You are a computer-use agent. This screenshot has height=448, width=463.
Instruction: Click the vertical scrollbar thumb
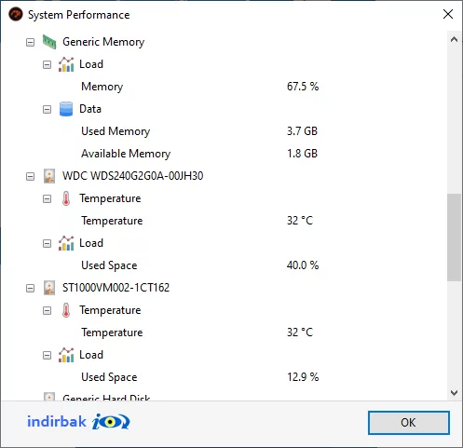tap(454, 238)
